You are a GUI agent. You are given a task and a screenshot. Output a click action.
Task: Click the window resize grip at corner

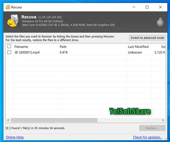tap(166, 139)
